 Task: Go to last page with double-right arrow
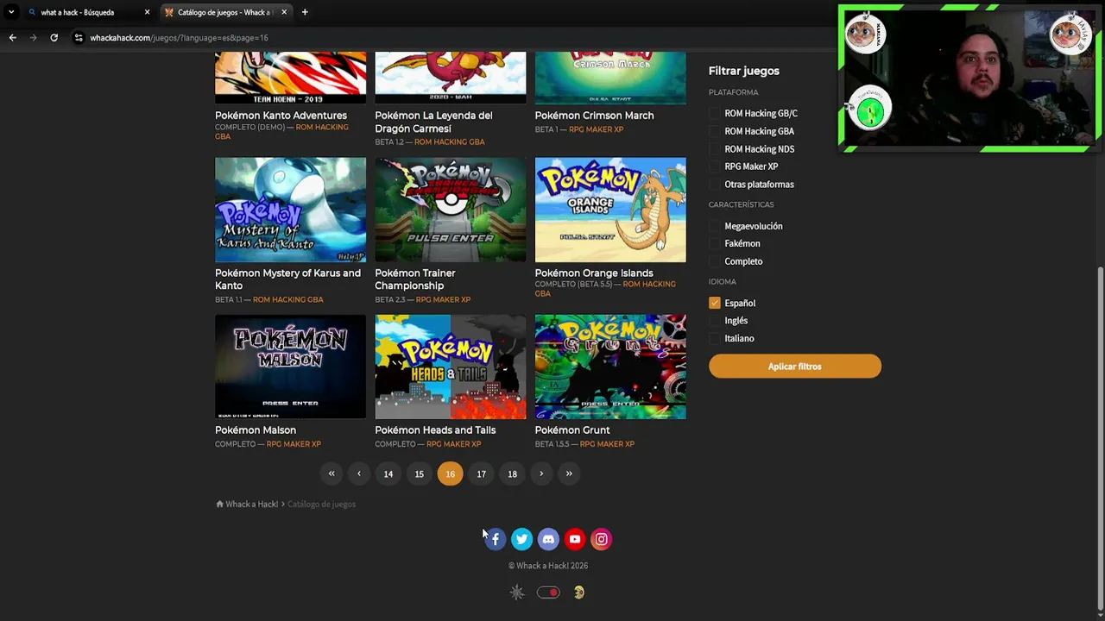tap(569, 474)
